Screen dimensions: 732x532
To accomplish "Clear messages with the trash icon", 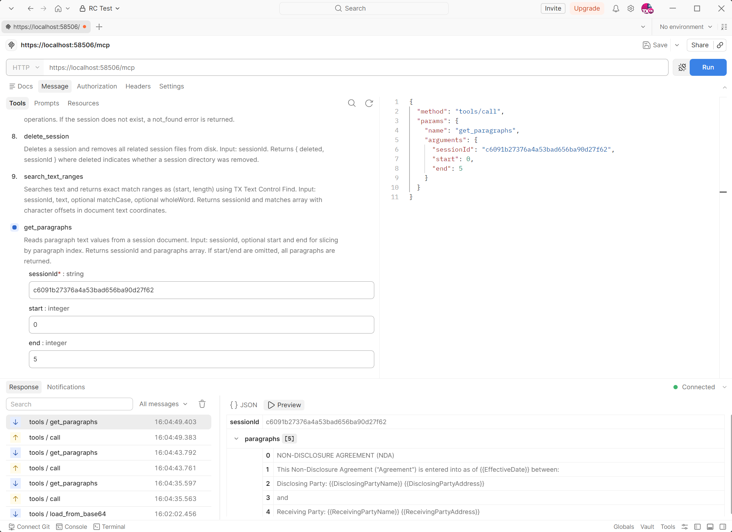I will [202, 404].
